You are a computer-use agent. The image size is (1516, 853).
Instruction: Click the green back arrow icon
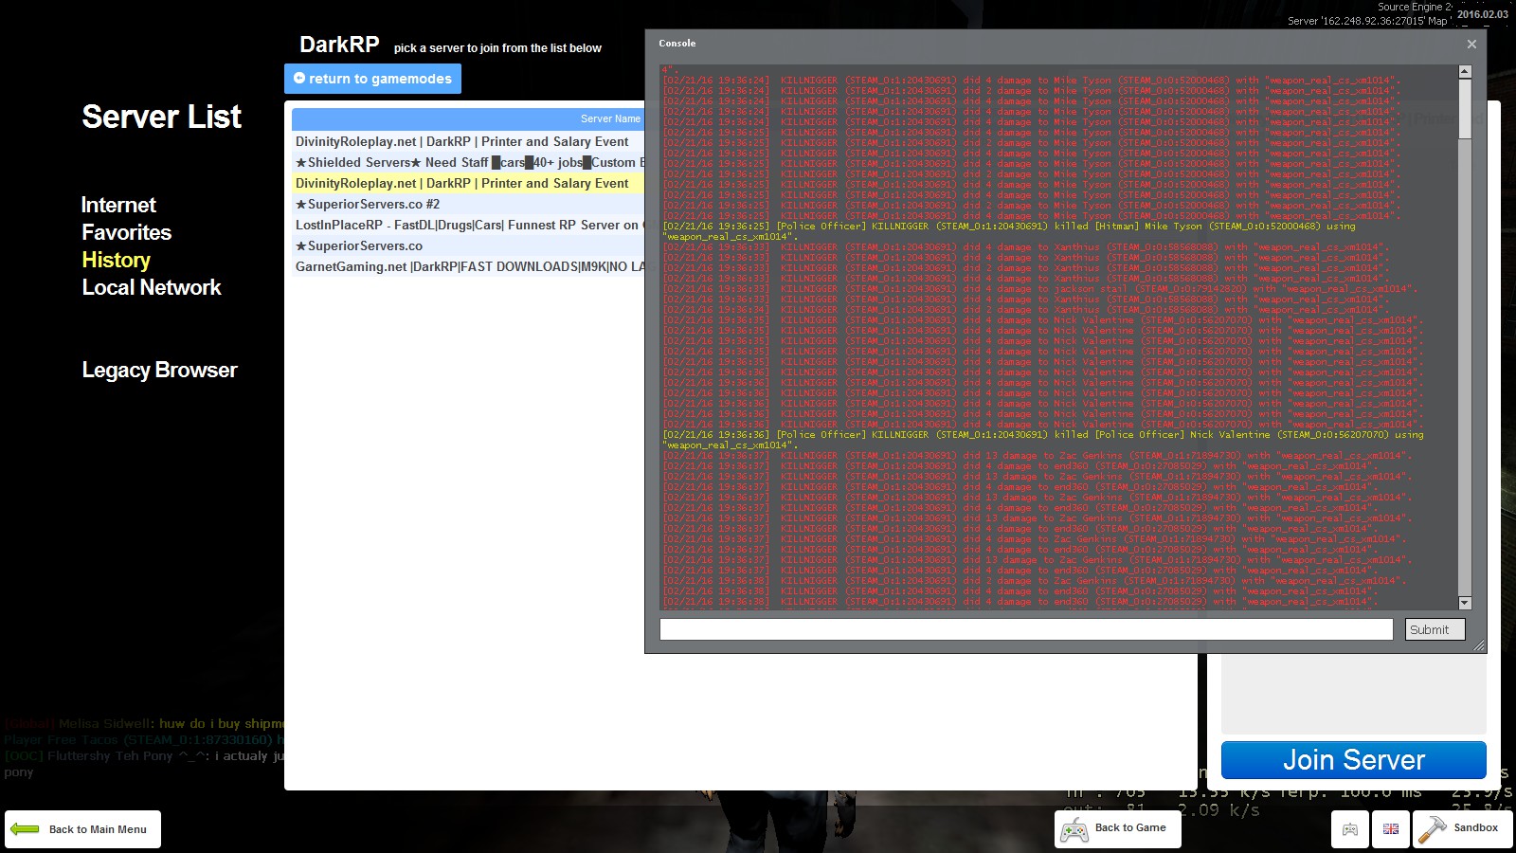pyautogui.click(x=25, y=829)
